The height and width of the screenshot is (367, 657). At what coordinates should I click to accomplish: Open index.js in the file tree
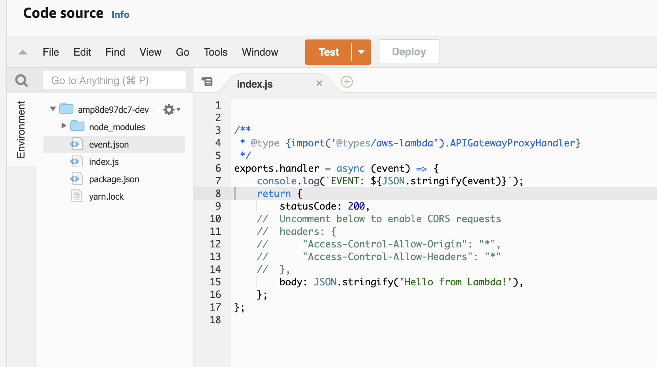[104, 162]
